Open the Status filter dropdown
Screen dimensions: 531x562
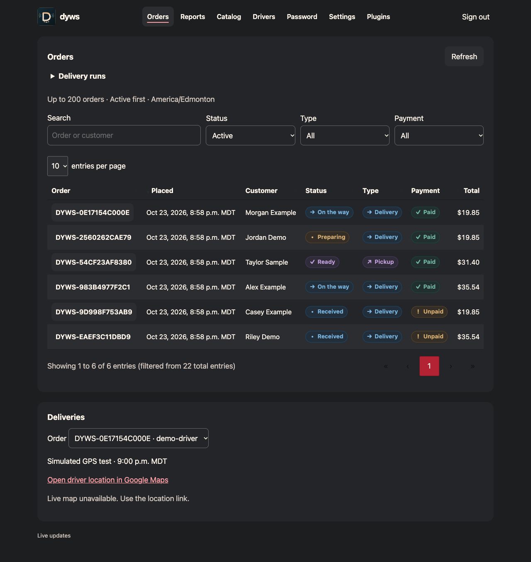tap(251, 135)
